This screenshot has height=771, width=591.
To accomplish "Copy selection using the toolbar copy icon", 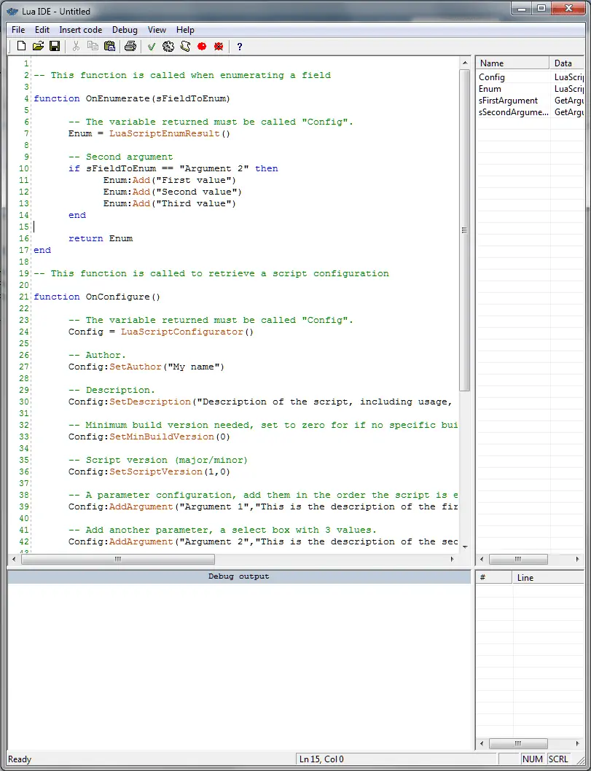I will pos(93,46).
